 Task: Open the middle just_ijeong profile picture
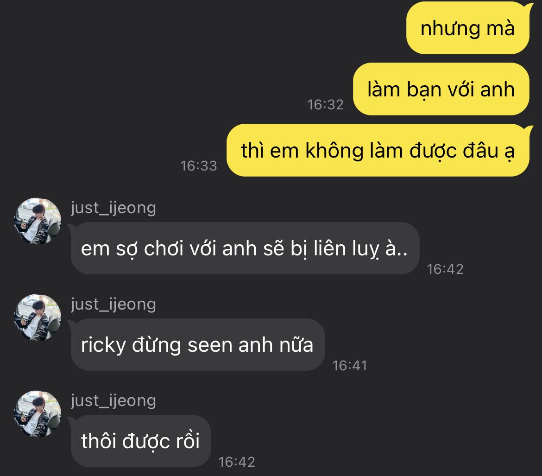pos(38,318)
